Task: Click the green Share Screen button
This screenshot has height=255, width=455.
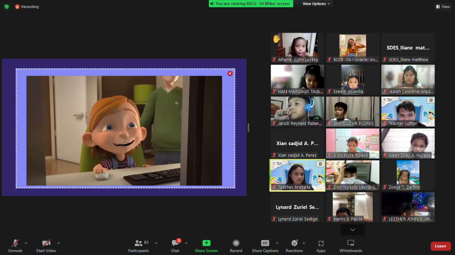Action: (206, 246)
